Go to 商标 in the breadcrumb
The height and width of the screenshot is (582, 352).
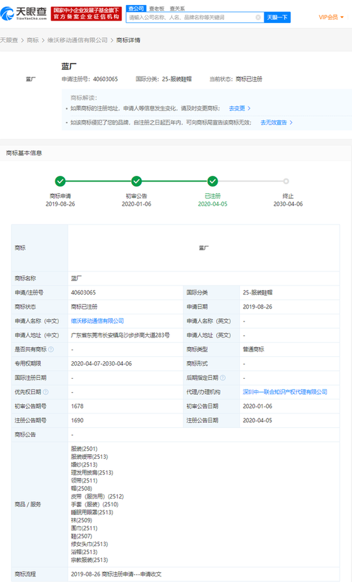point(33,40)
